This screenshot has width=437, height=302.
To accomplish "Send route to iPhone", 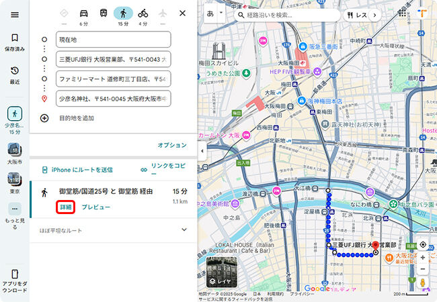I will click(77, 170).
